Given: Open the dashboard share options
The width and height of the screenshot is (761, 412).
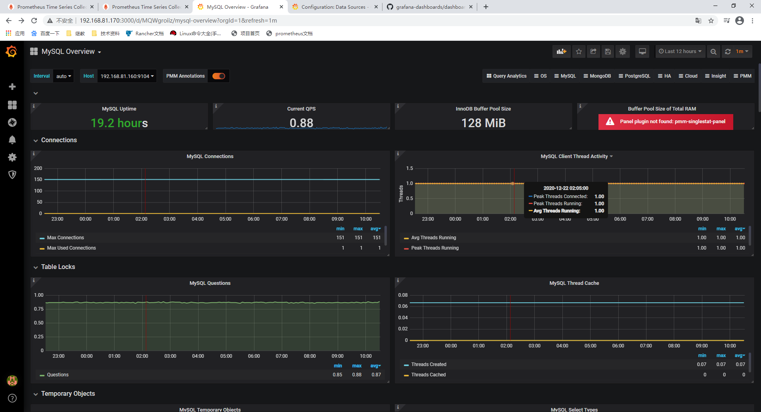Looking at the screenshot, I should (593, 51).
